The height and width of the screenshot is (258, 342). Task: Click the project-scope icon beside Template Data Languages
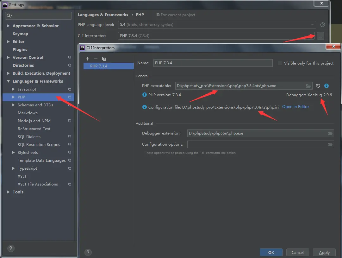70,160
